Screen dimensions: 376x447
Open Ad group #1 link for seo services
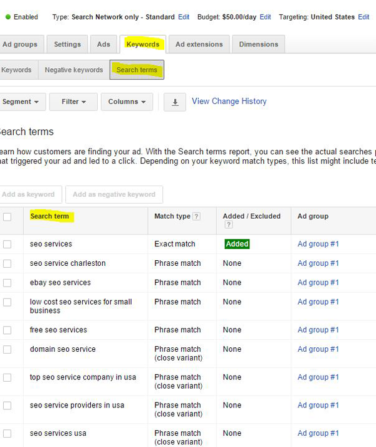(318, 244)
